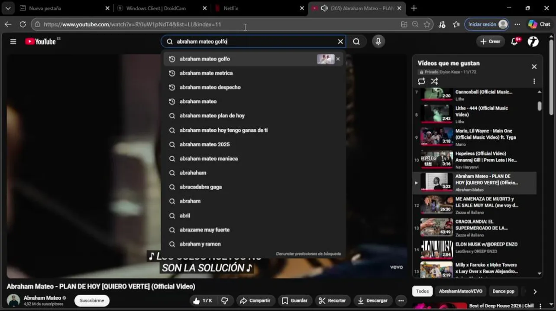Start voice search with the microphone

tap(378, 41)
